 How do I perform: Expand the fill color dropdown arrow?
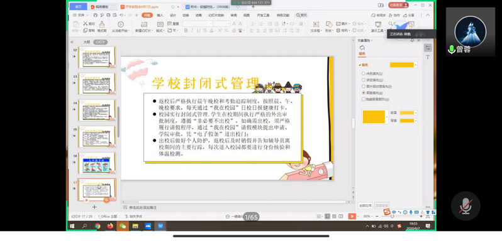pyautogui.click(x=416, y=65)
